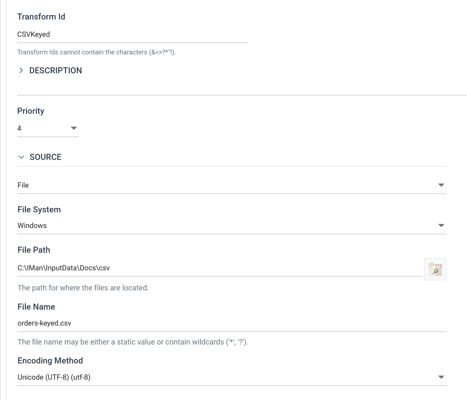Click the SOURCE heading text

point(45,157)
